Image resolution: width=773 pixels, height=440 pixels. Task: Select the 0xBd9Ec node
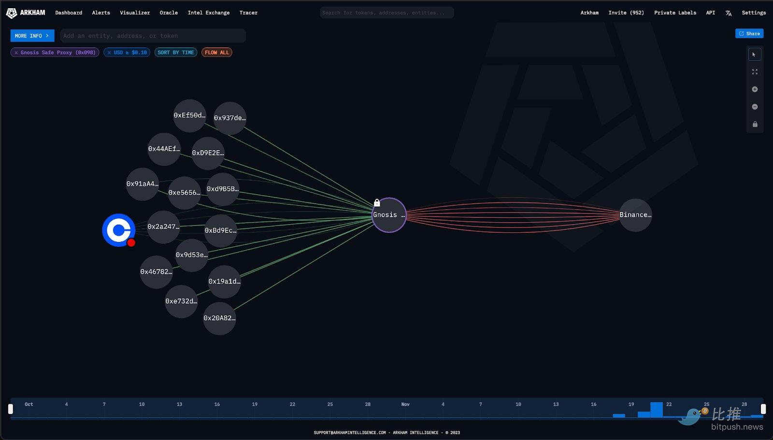(x=220, y=231)
